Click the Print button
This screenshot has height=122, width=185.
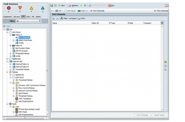(82, 19)
